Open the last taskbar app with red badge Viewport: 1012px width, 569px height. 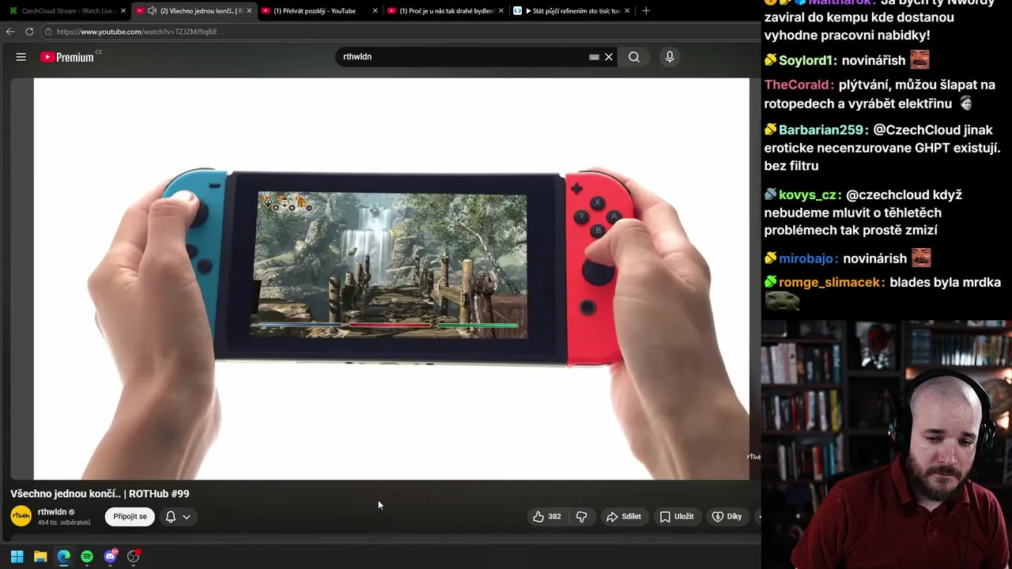coord(134,556)
